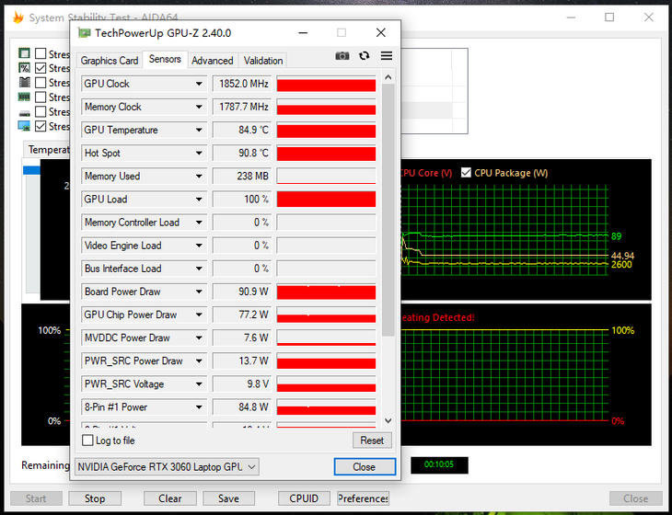672x515 pixels.
Task: Click the GPU-Z title bar app icon
Action: tap(84, 33)
